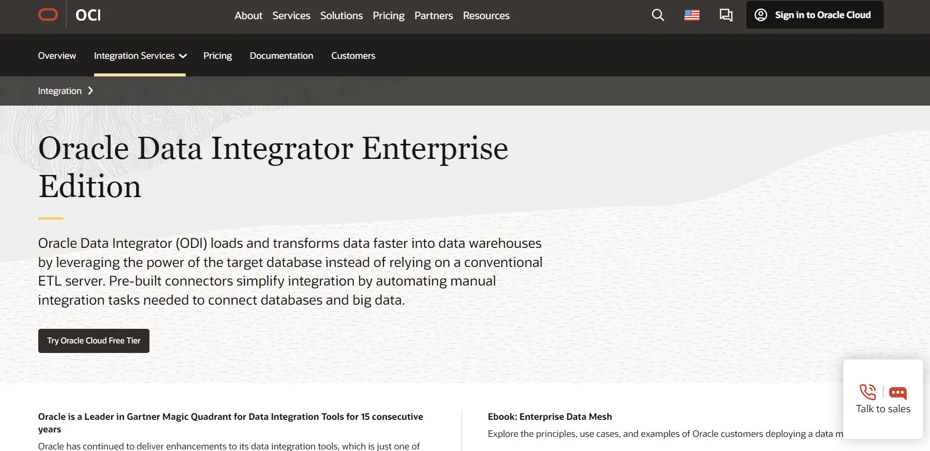This screenshot has height=451, width=930.
Task: Open the search magnifier icon
Action: (658, 15)
